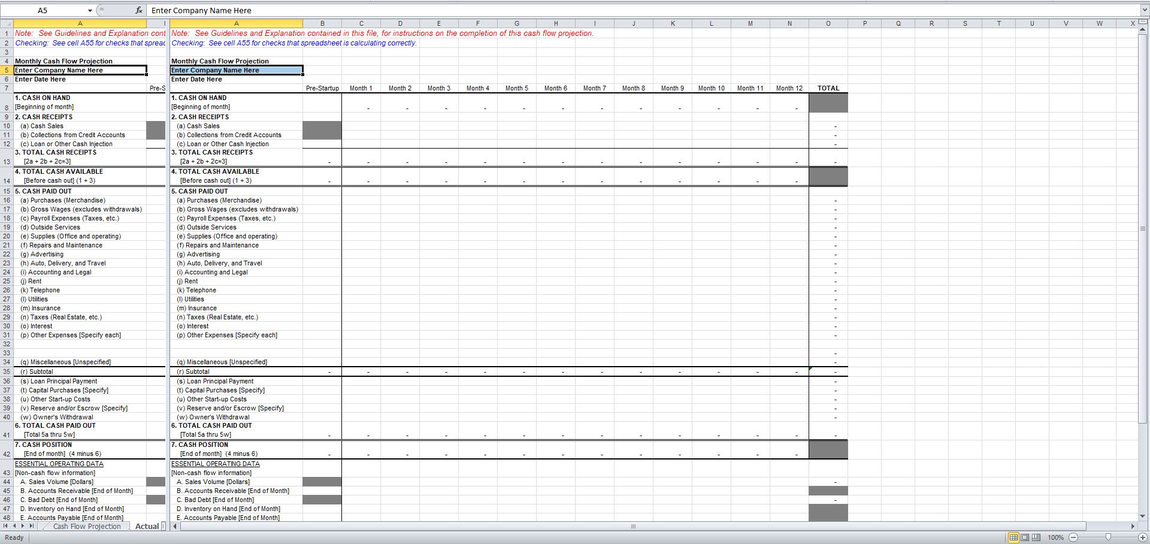Click '(o) Interest' in left pane
The width and height of the screenshot is (1150, 544).
pos(36,326)
